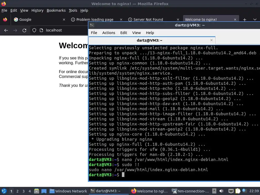Click the Firefox logo in the title bar
Image resolution: width=260 pixels, height=195 pixels.
[x=4, y=4]
